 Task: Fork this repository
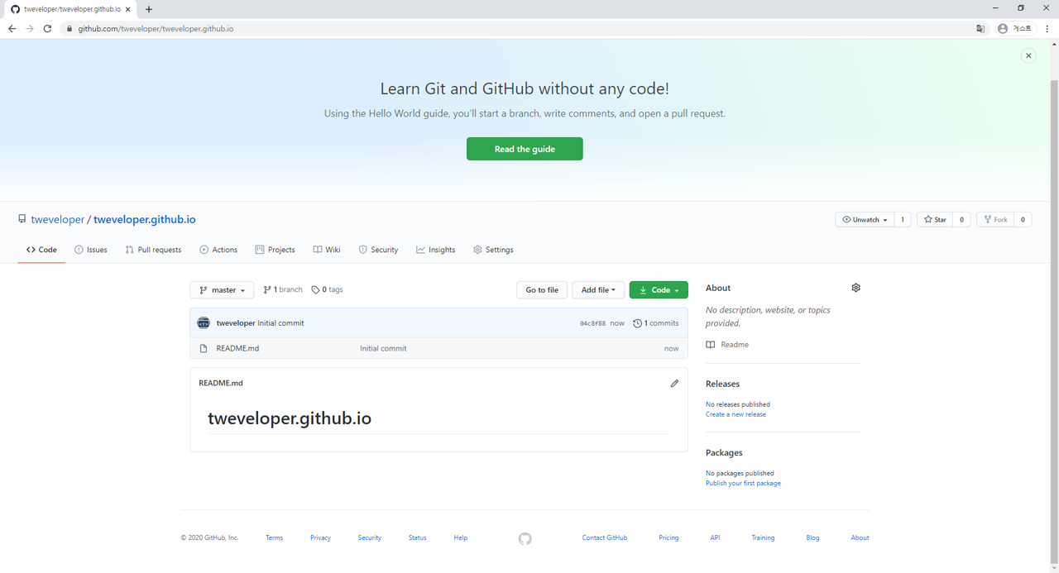995,220
